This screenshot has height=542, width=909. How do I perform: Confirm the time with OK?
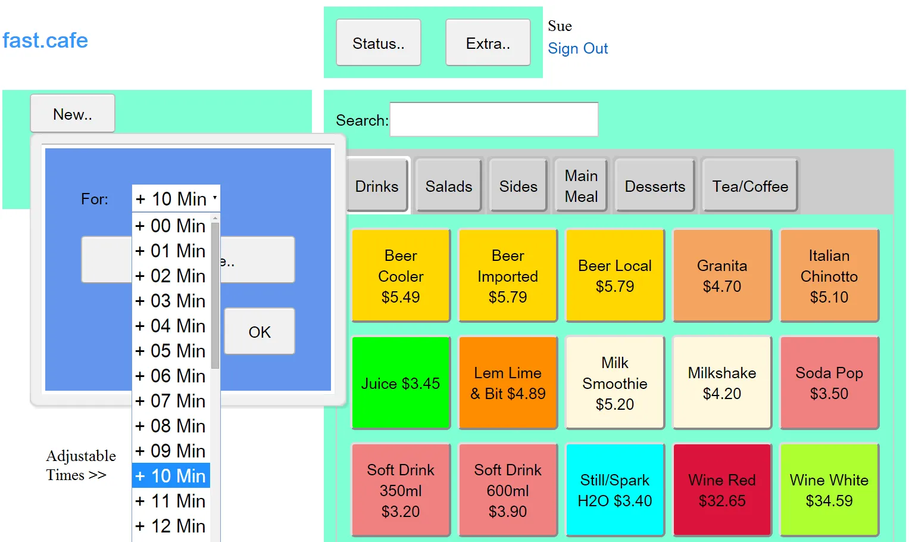point(260,332)
